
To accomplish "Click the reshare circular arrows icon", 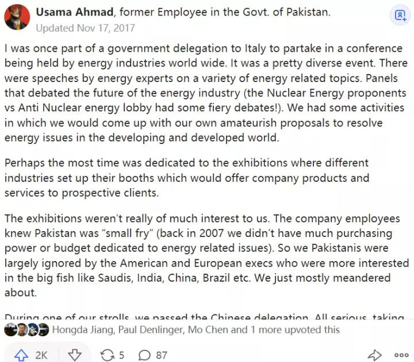I will (x=108, y=355).
